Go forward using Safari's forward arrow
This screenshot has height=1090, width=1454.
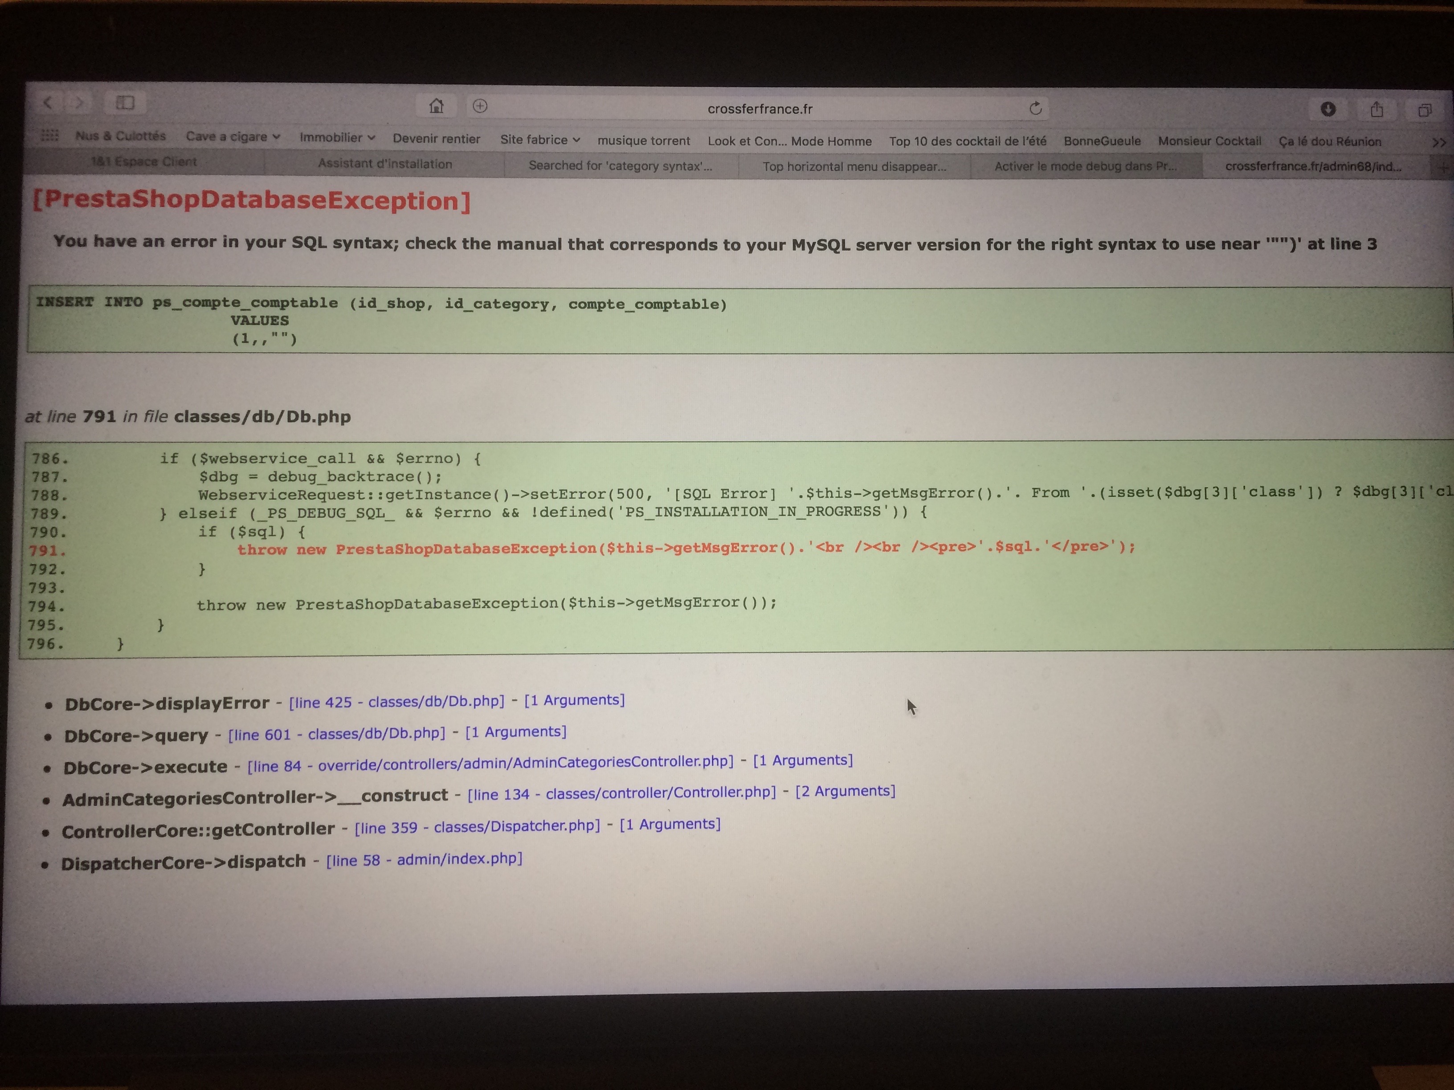pyautogui.click(x=79, y=102)
